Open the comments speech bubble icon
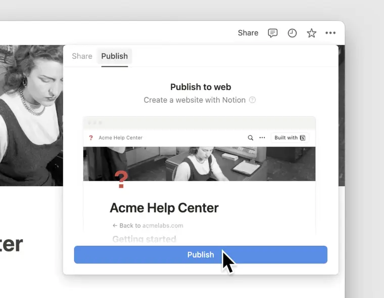The height and width of the screenshot is (298, 384). click(x=272, y=33)
